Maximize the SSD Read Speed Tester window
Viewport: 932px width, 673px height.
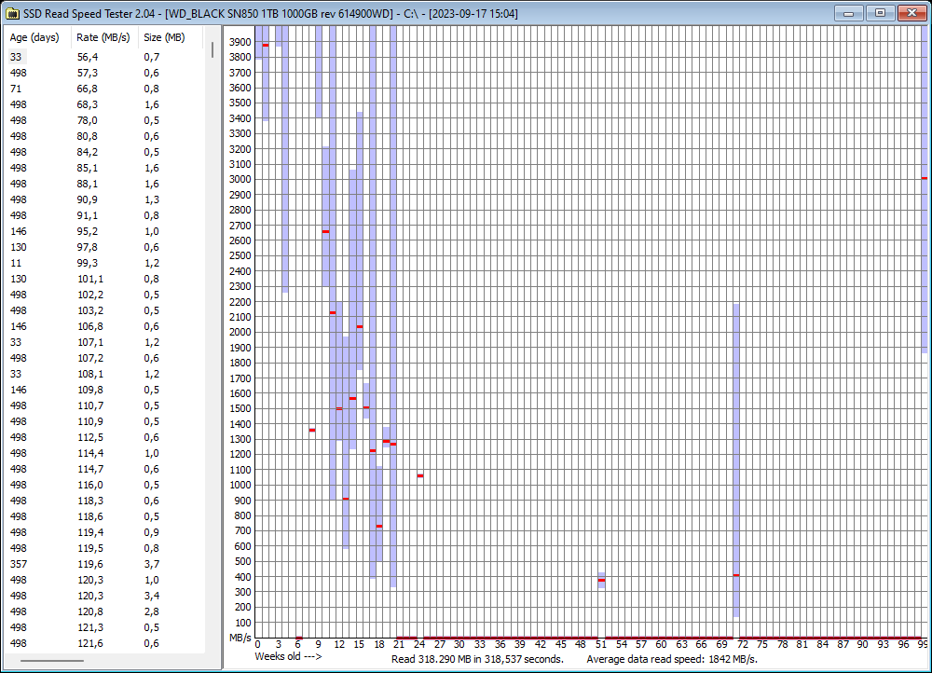pyautogui.click(x=879, y=12)
